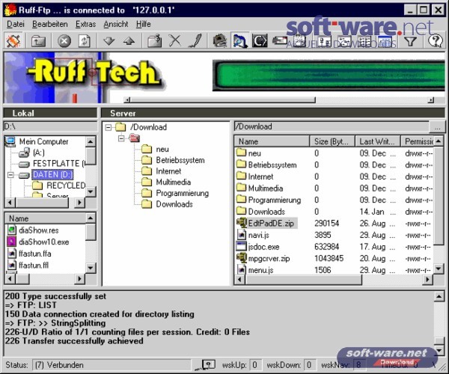This screenshot has width=449, height=374.
Task: Click the round stop/cancel toolbar icon
Action: (64, 41)
